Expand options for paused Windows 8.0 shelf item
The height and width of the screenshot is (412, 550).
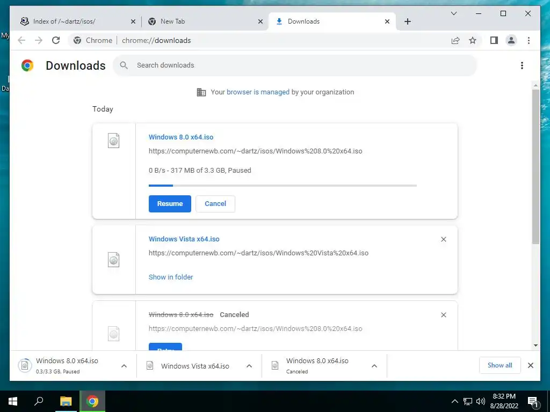(x=124, y=366)
